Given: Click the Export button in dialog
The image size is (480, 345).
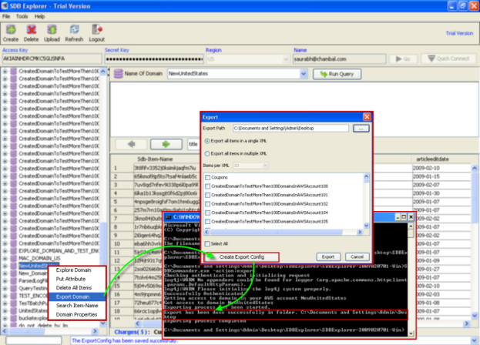Looking at the screenshot, I should pyautogui.click(x=328, y=257).
